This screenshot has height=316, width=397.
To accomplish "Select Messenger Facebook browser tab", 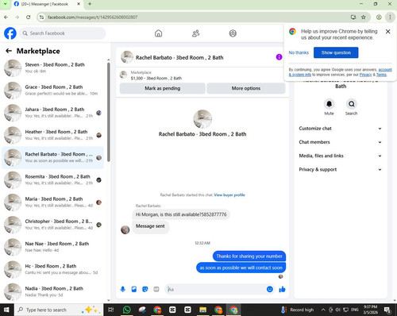I will [47, 4].
